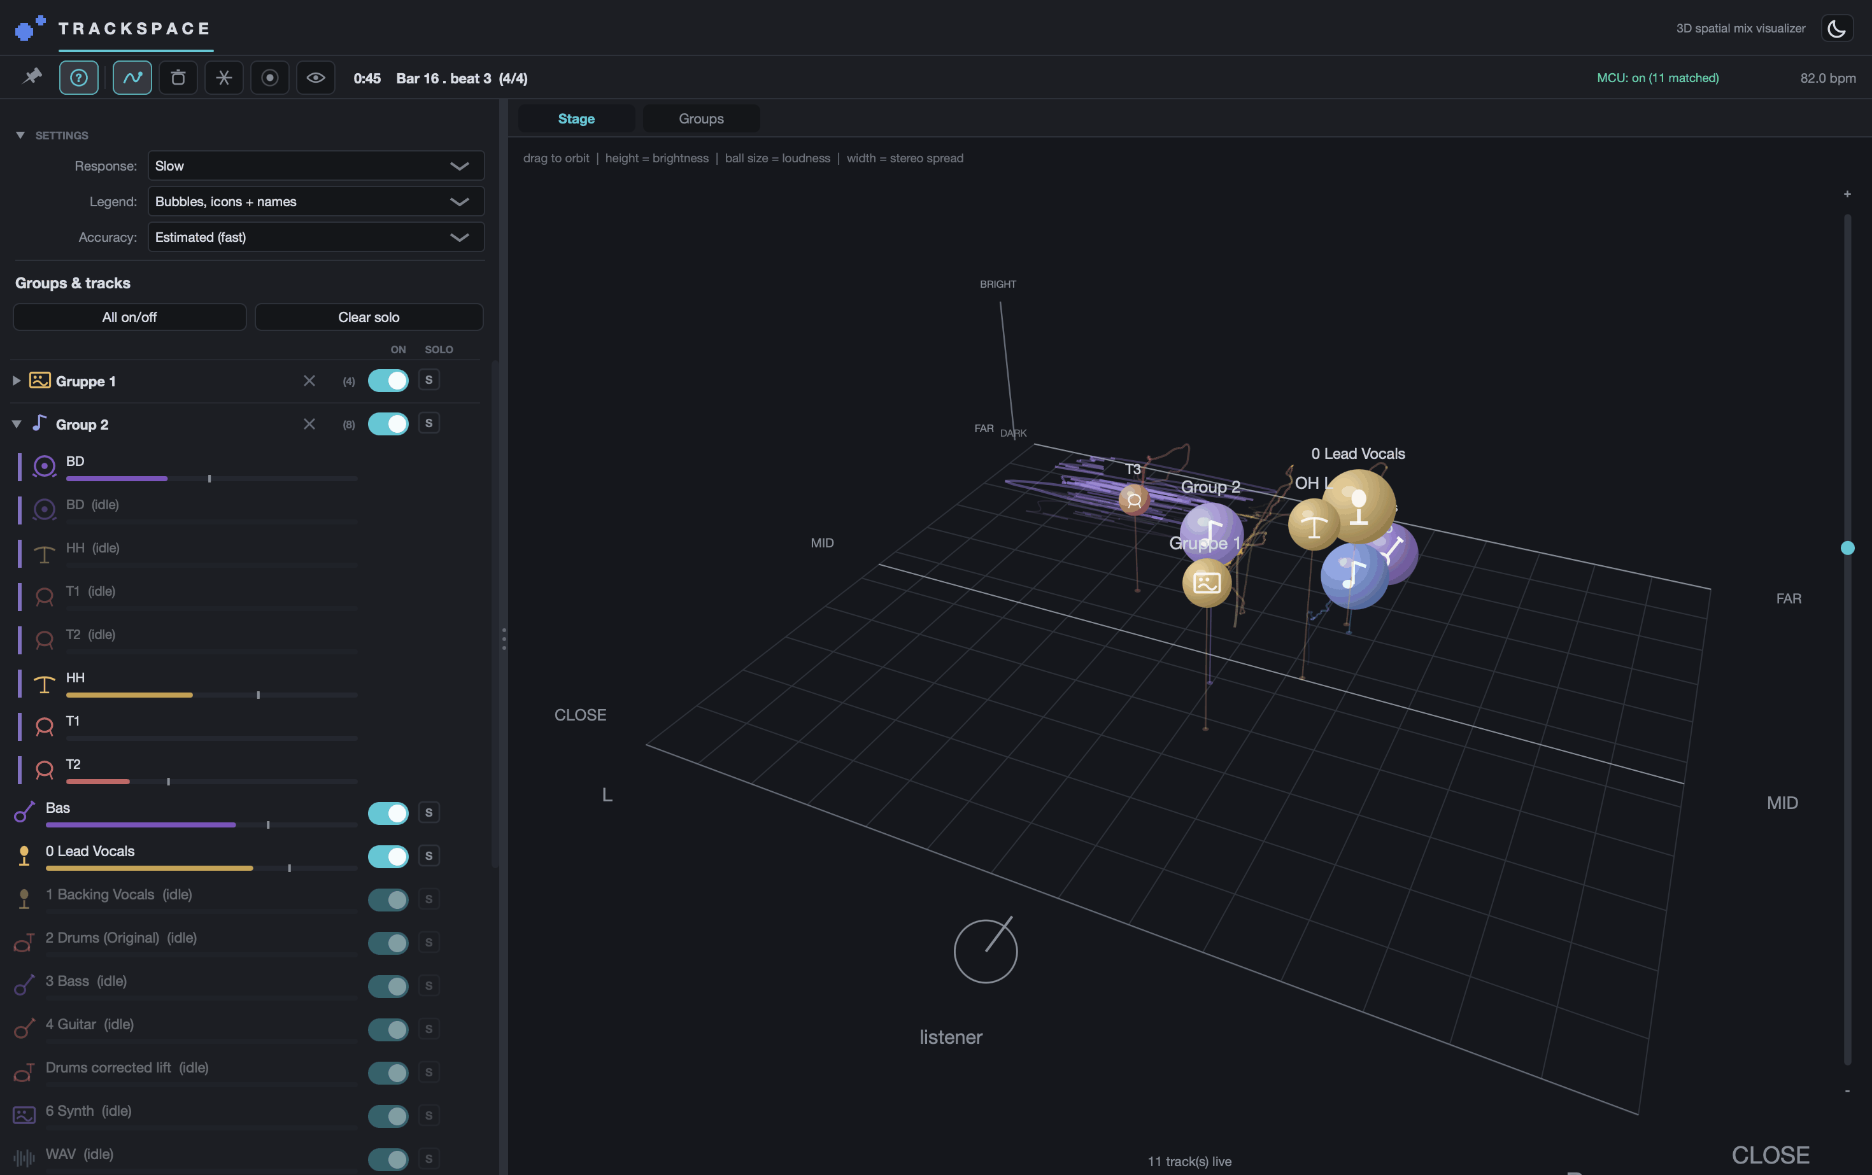Open the help question-mark tool
The height and width of the screenshot is (1175, 1872).
point(78,78)
